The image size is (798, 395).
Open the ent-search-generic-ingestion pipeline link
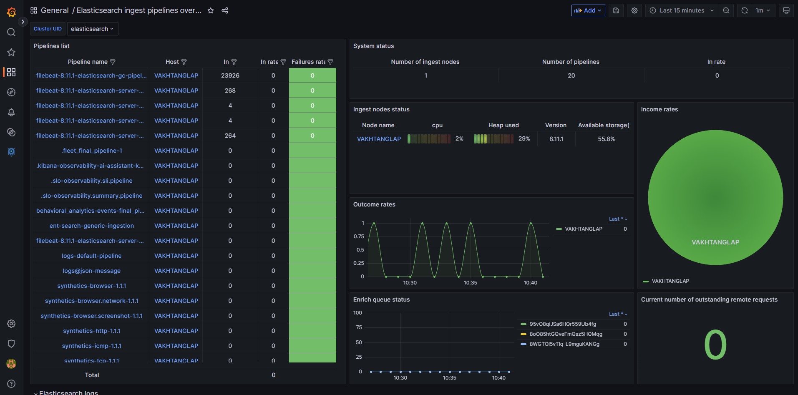click(x=92, y=226)
